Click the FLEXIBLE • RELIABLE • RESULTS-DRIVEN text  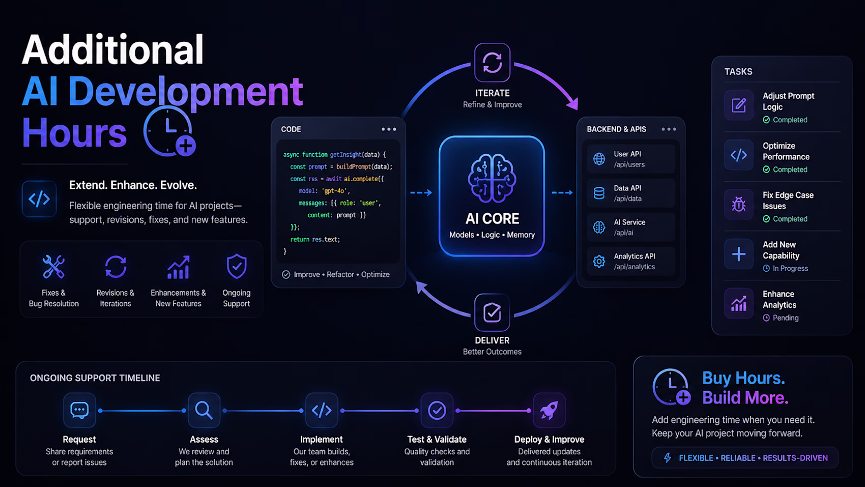753,458
